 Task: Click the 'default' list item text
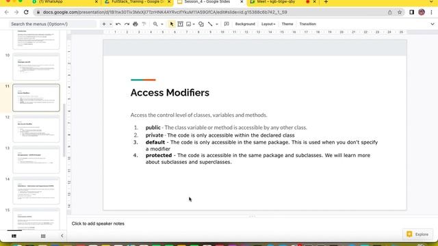click(x=261, y=146)
